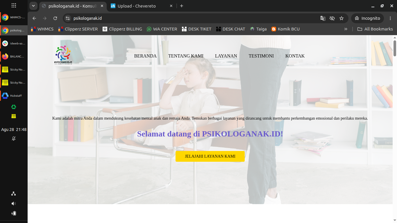This screenshot has width=397, height=223.
Task: Click green recycle tray icon
Action: coord(14,107)
